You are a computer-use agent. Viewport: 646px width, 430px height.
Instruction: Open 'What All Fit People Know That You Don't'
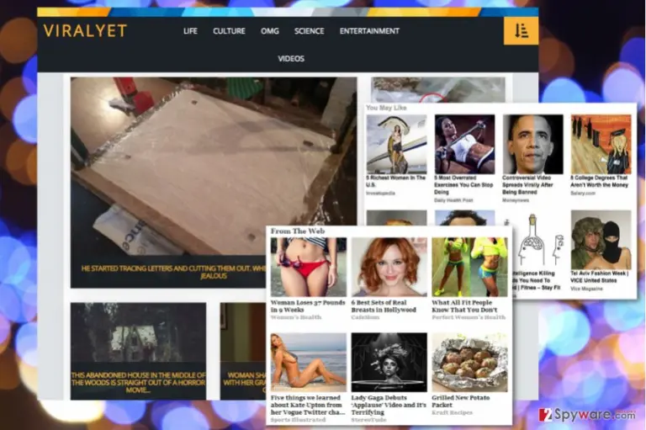[x=464, y=306]
